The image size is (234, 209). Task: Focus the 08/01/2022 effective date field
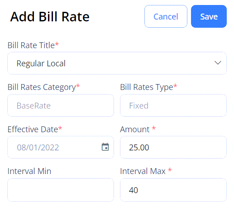(x=61, y=147)
